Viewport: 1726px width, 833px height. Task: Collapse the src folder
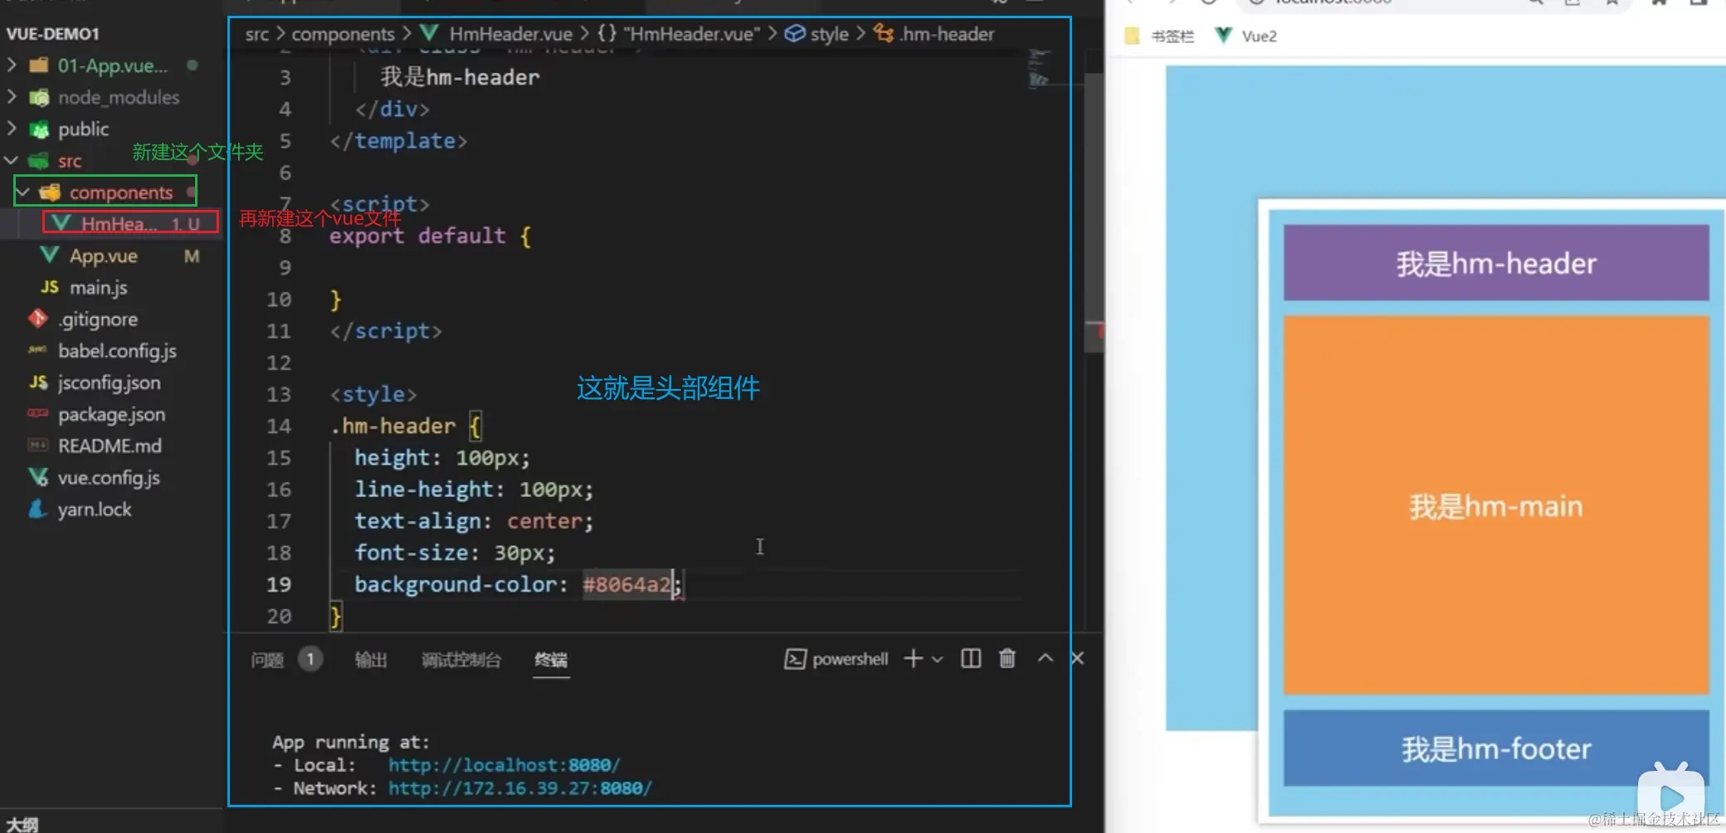[12, 160]
